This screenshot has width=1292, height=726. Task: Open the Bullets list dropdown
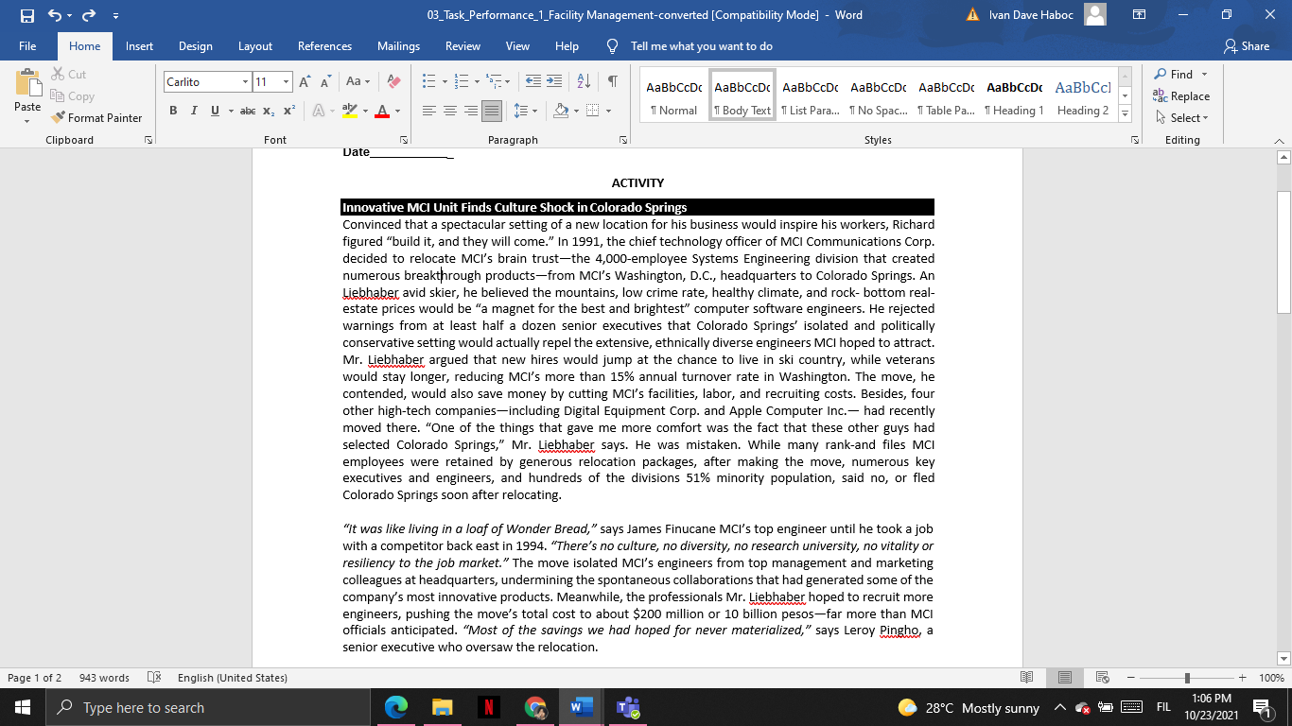click(443, 82)
